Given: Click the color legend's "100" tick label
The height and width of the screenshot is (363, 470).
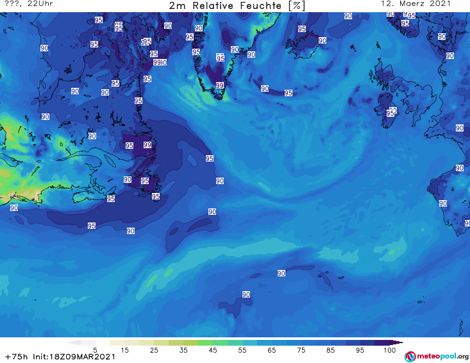Looking at the screenshot, I should 390,350.
